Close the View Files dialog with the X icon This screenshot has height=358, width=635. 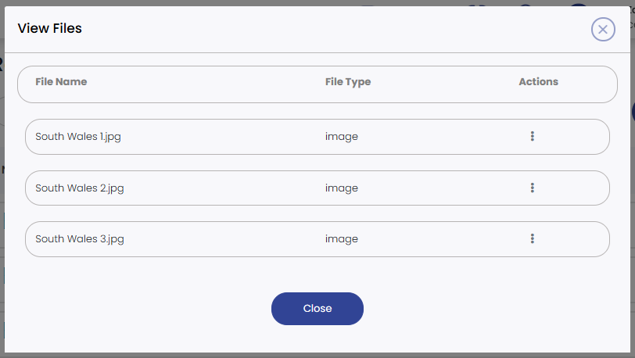[x=602, y=30]
